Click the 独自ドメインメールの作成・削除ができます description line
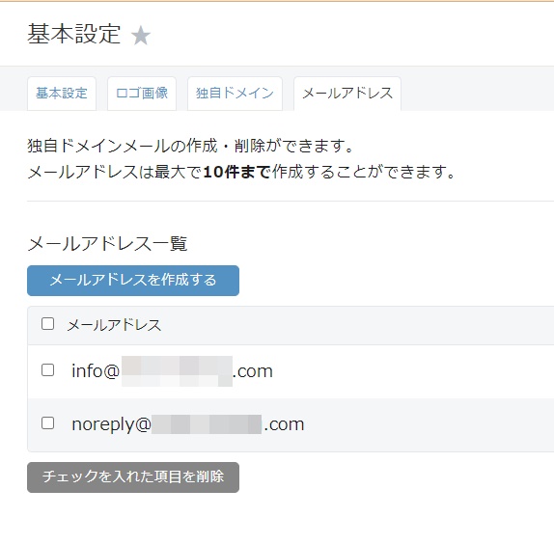 pyautogui.click(x=190, y=146)
